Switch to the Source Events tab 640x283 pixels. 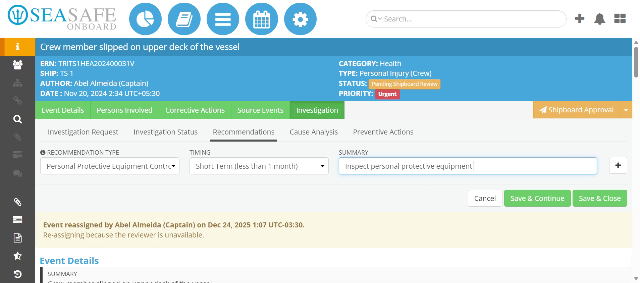pyautogui.click(x=260, y=110)
